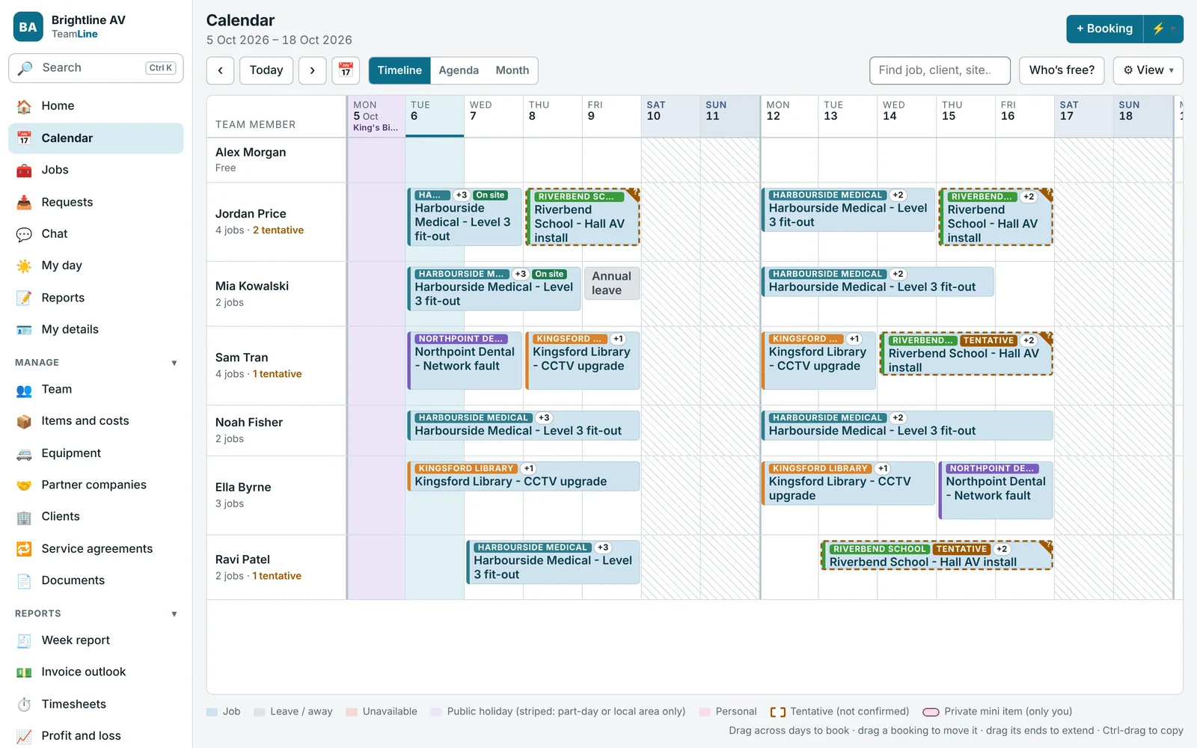Click Jordan Price's '2 tentative' label
1197x748 pixels.
[278, 230]
